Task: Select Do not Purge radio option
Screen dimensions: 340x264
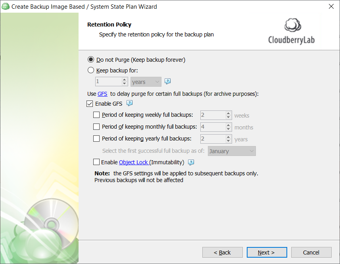Action: coord(91,59)
